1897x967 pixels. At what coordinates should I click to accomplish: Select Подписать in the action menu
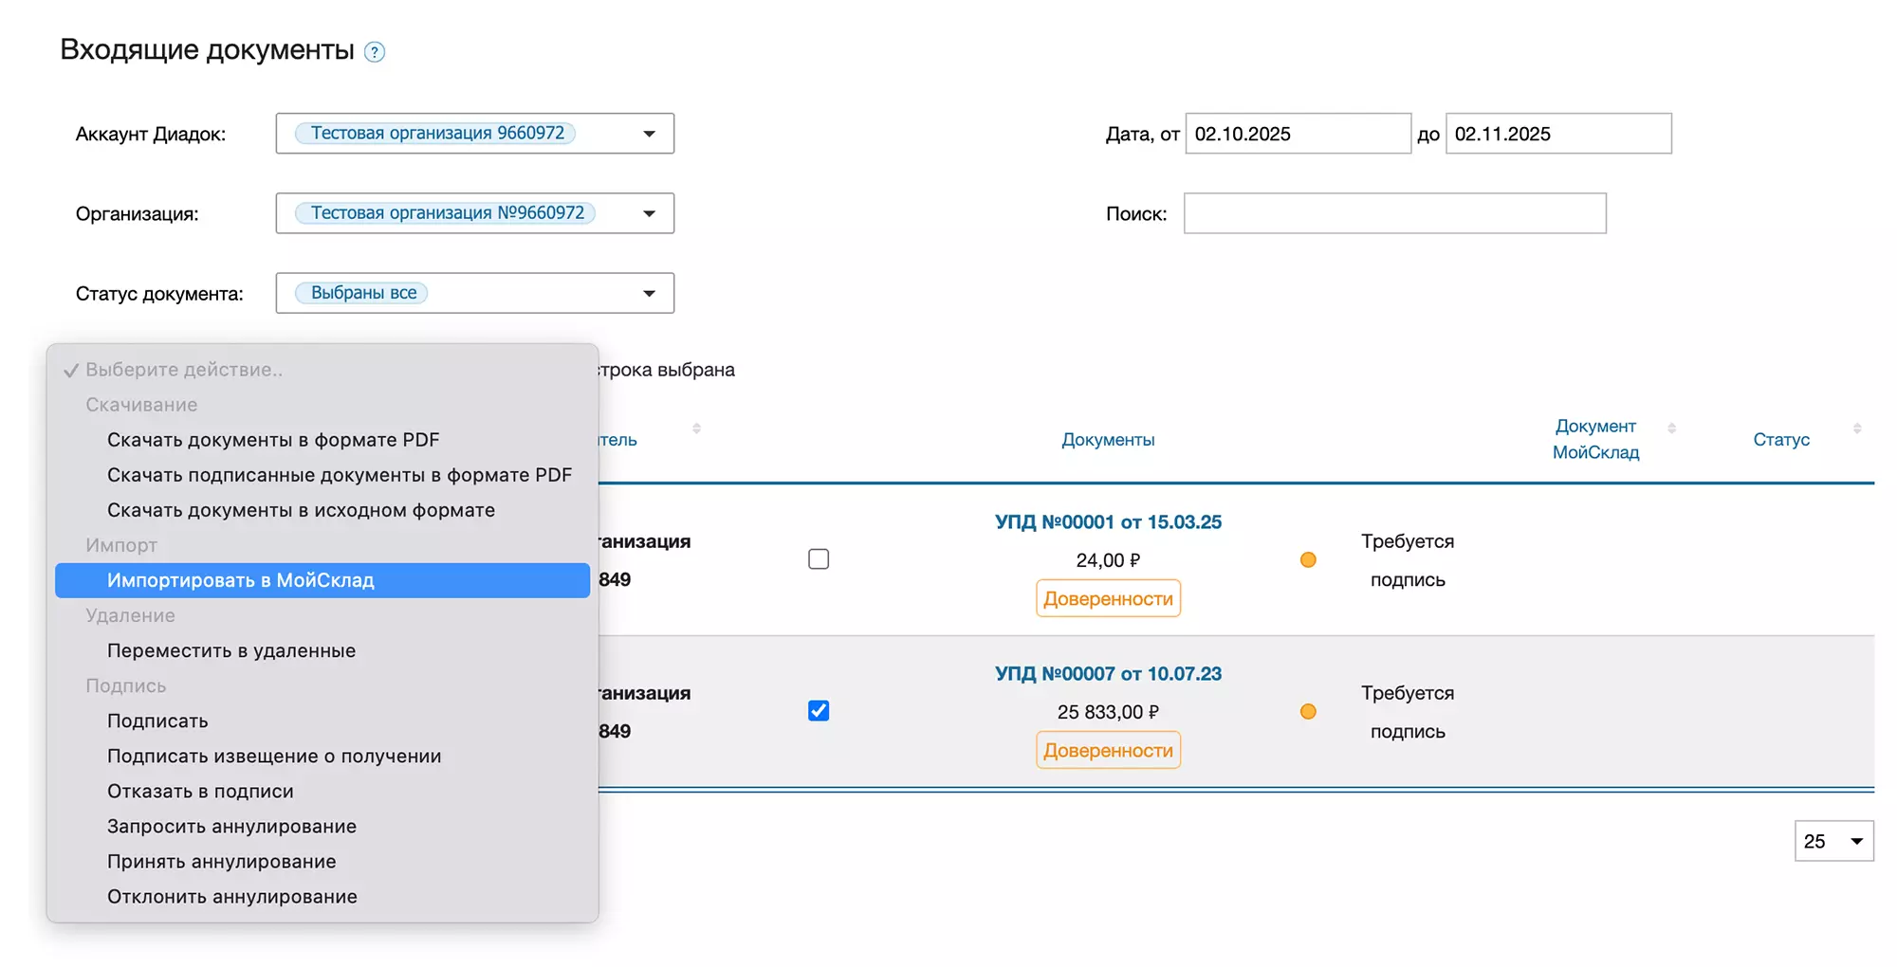[x=157, y=721]
